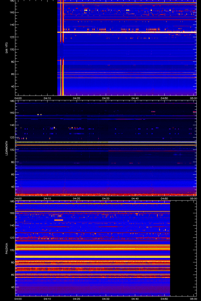The width and height of the screenshot is (201, 301).
Task: Click the short yellow burst near 148 in Palehua
Action: 59,220
